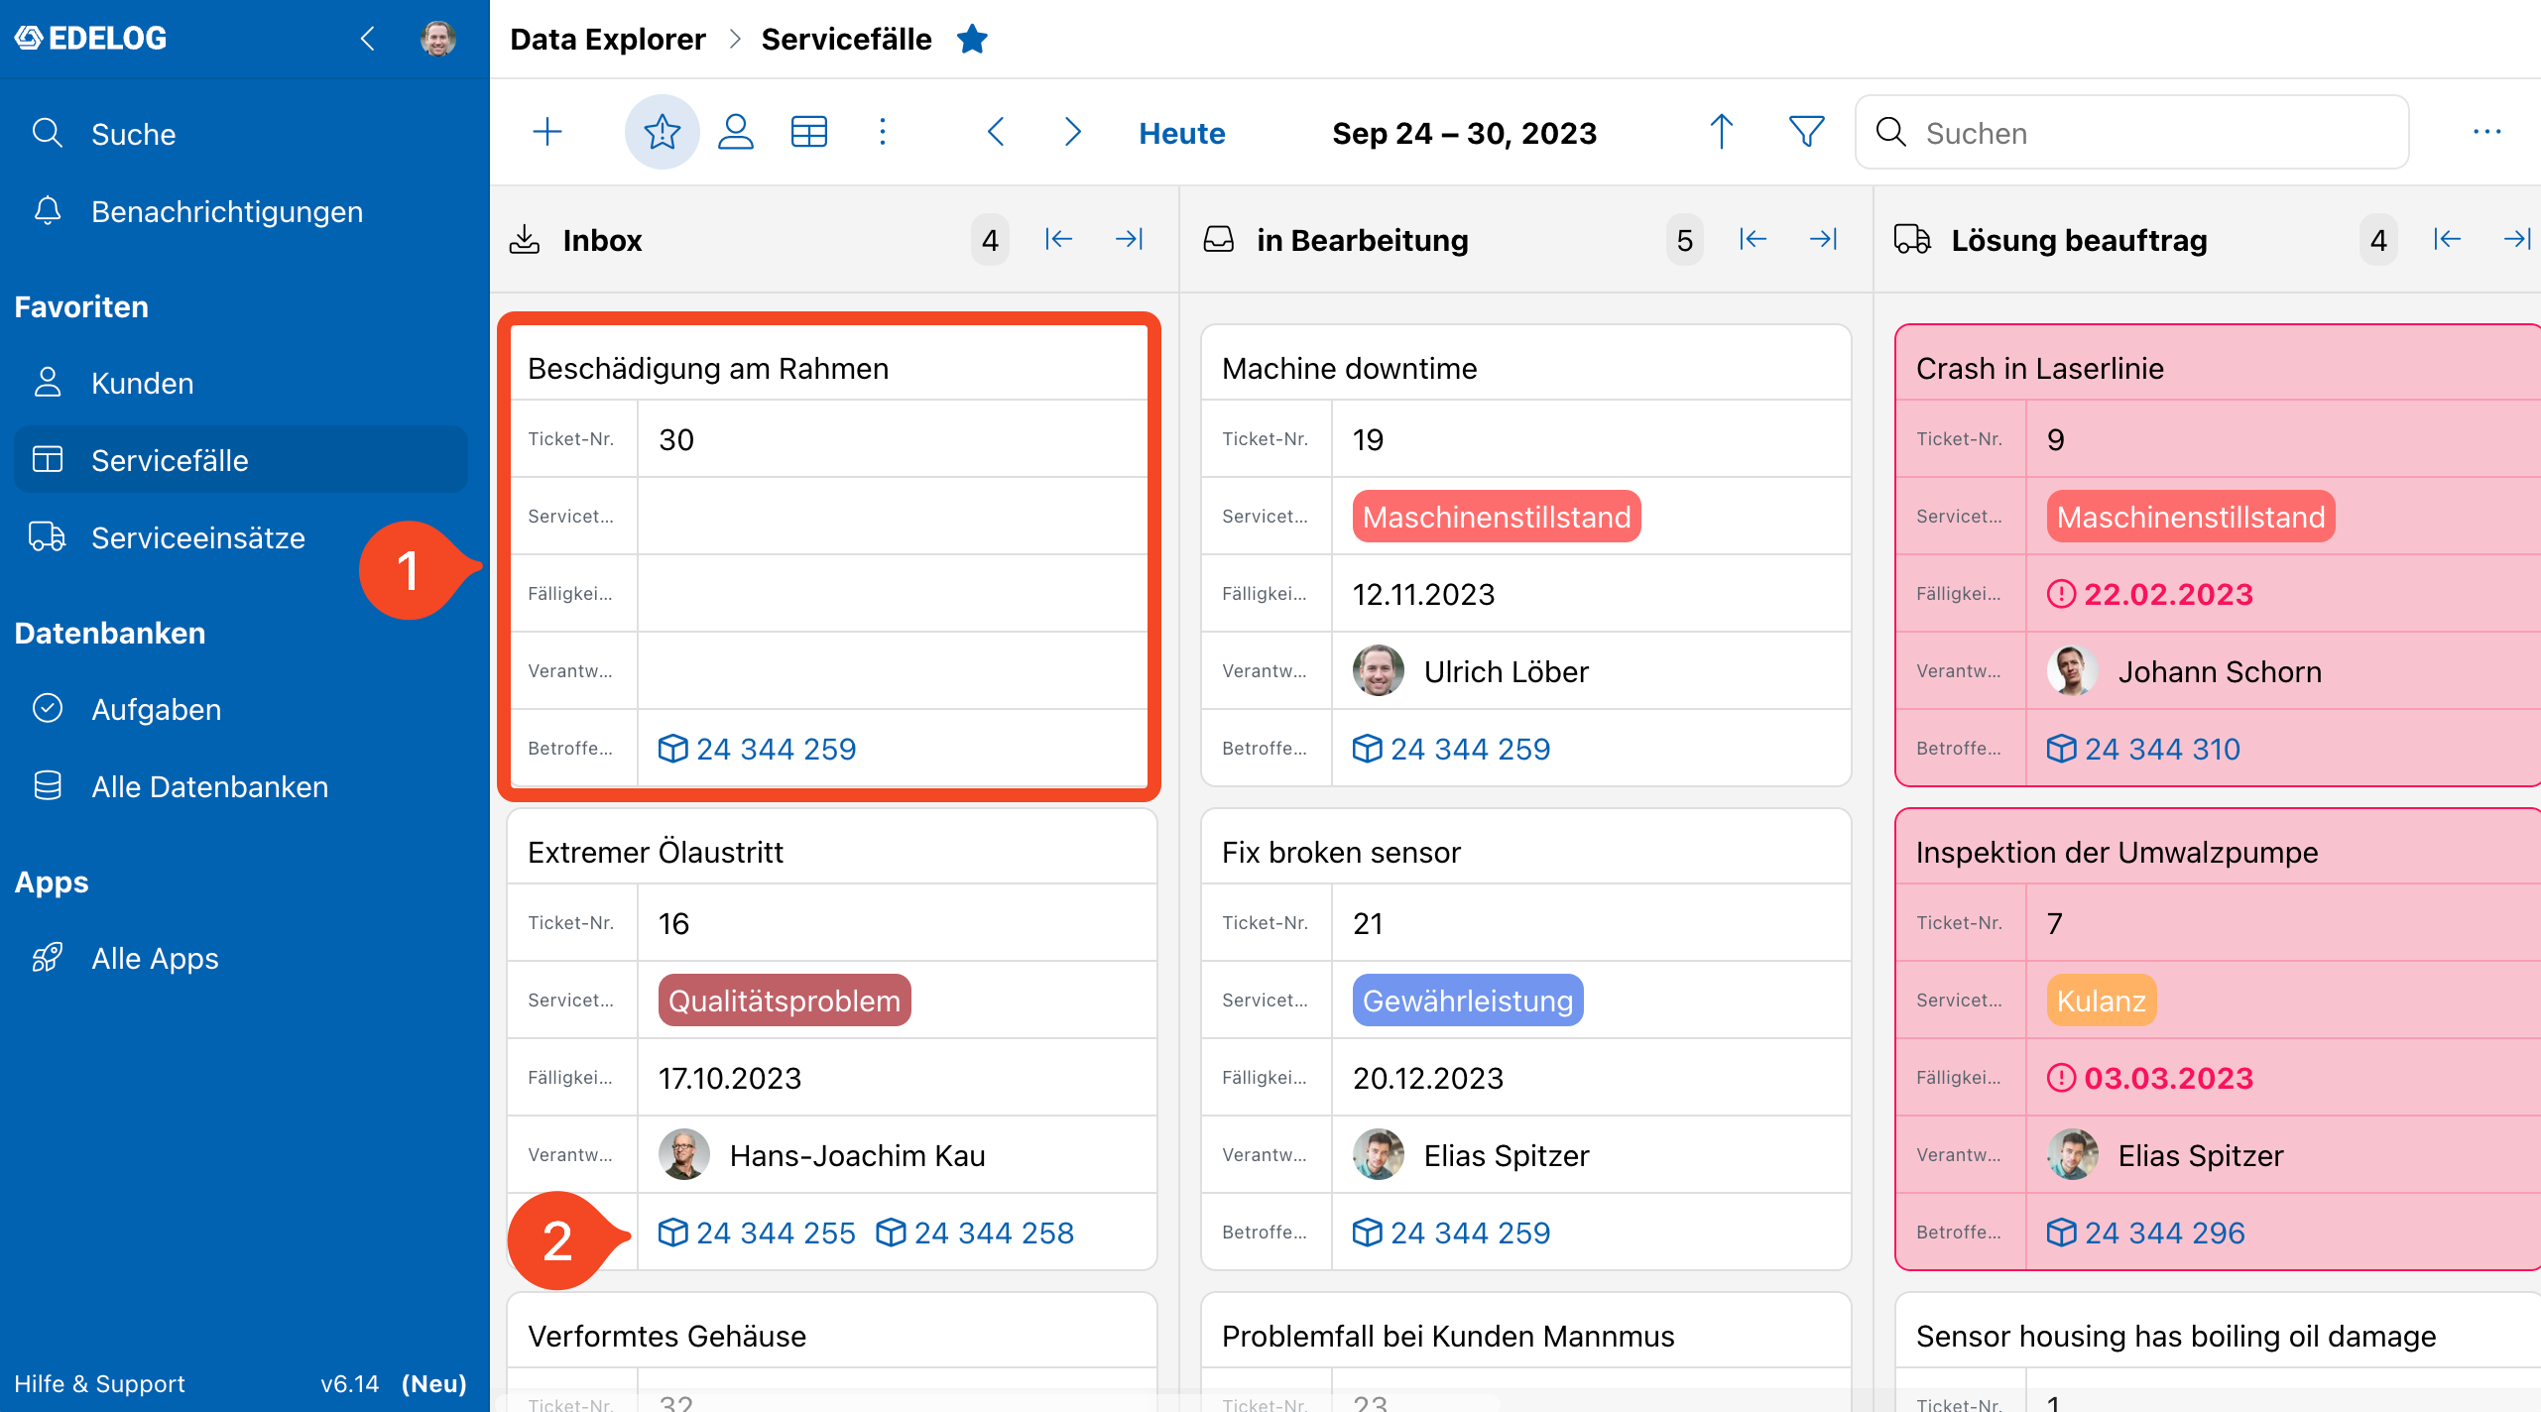Click the EDELOG logo

(90, 39)
